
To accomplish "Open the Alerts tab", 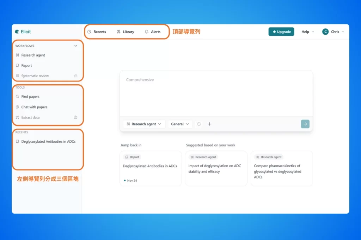I will [x=153, y=32].
